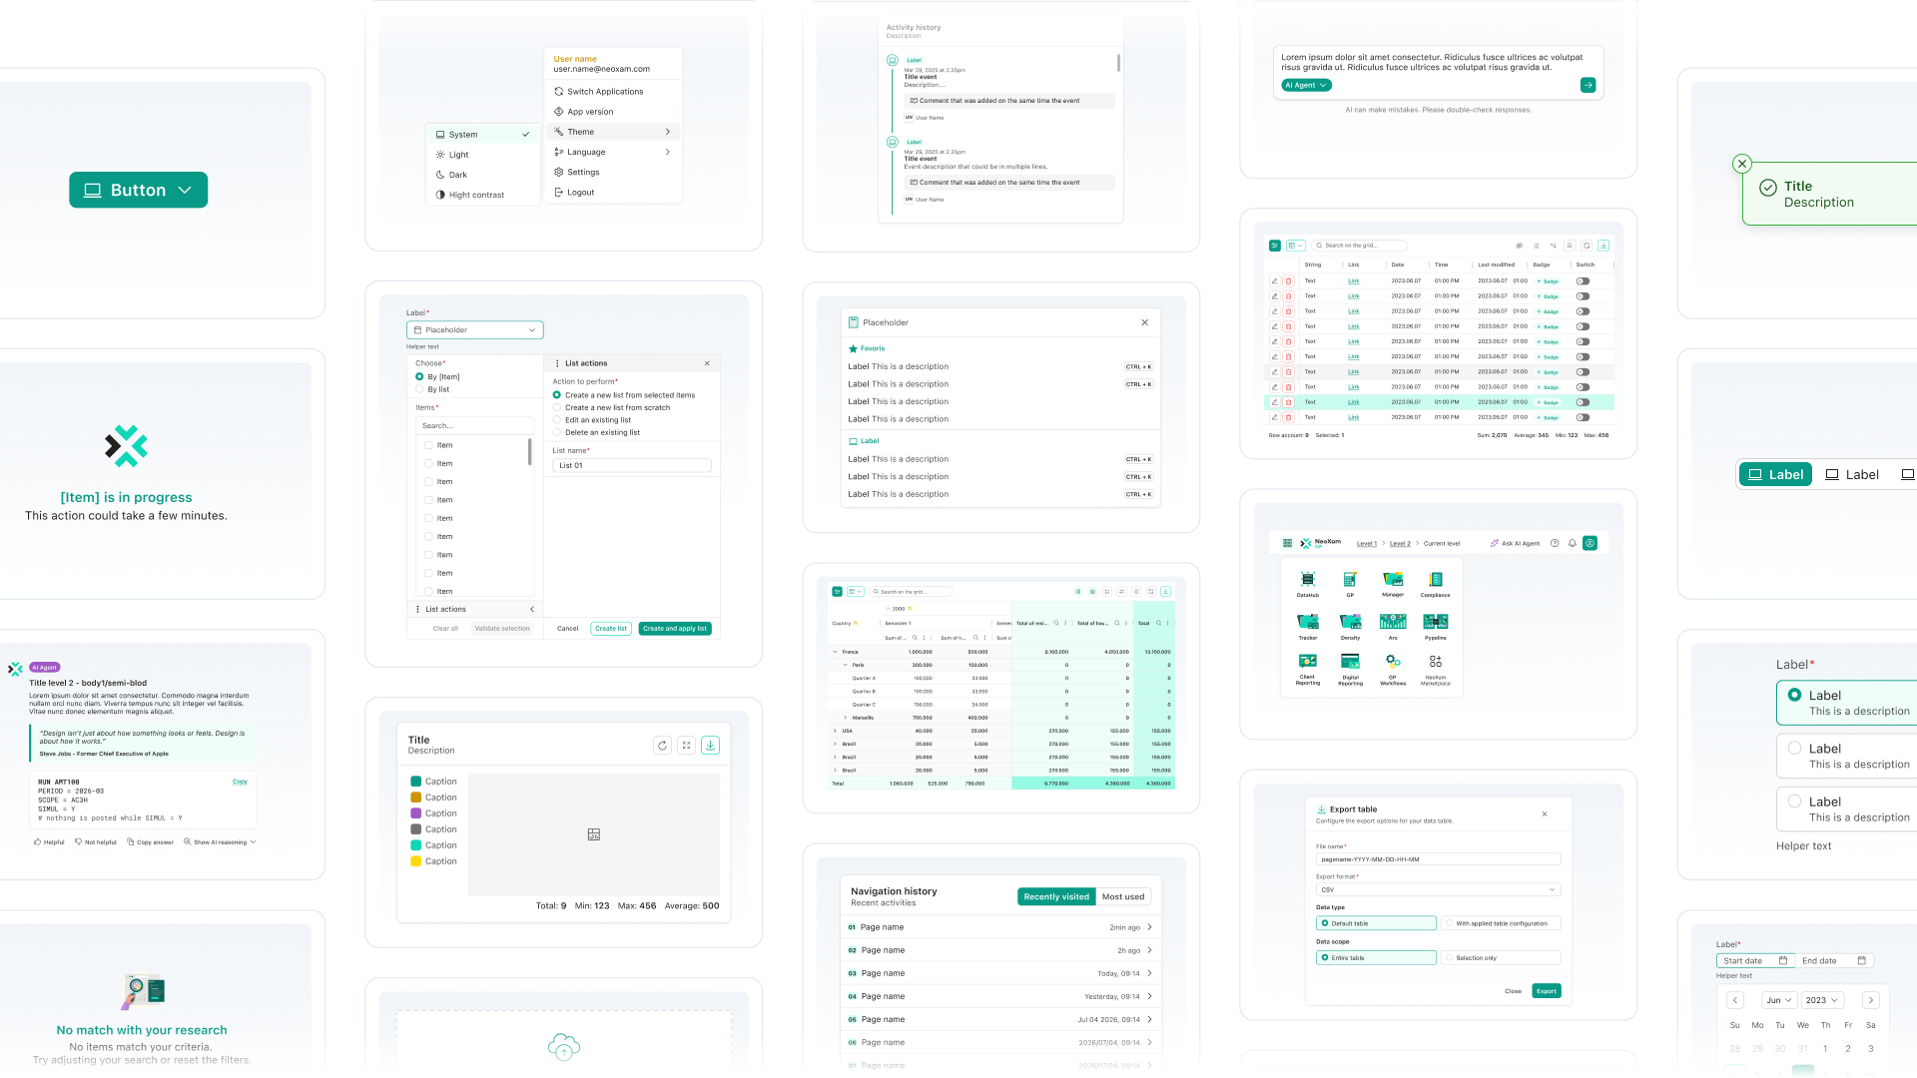Open the NeoXam Marketplace icon

click(1436, 662)
